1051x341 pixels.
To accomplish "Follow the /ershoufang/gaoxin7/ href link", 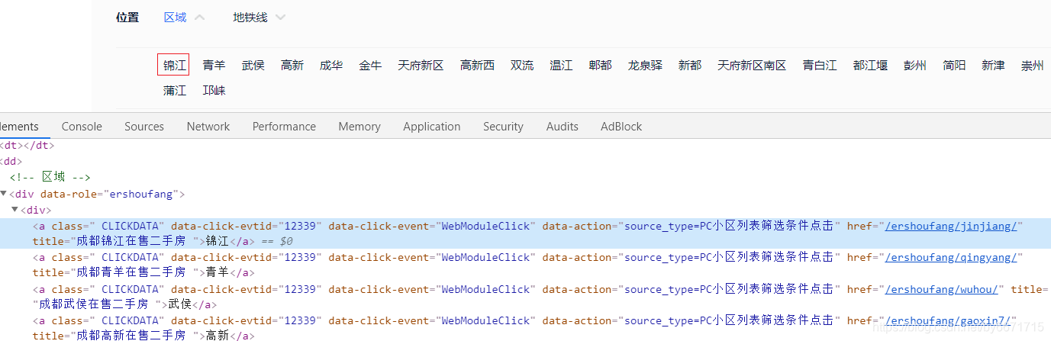I will pyautogui.click(x=948, y=321).
